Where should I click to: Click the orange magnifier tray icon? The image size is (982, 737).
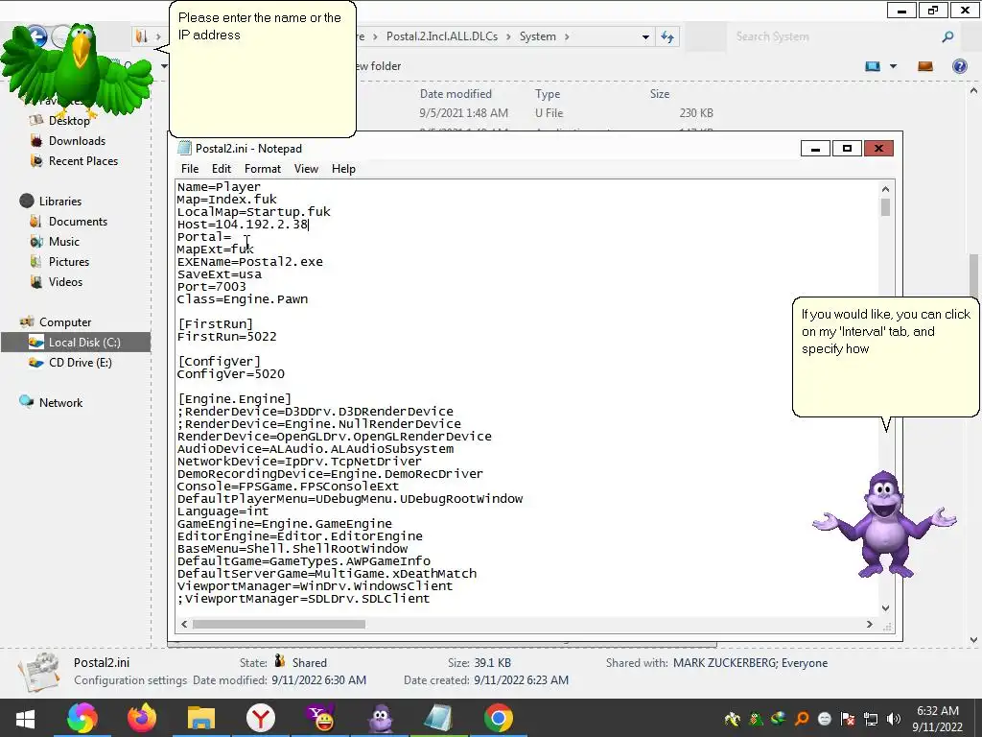click(802, 719)
